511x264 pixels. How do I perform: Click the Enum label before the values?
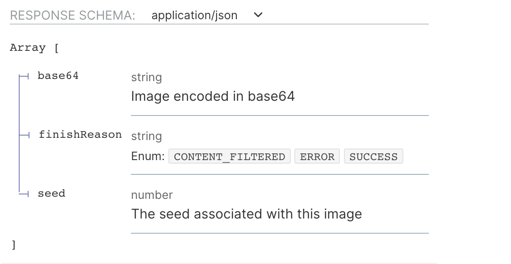(x=148, y=156)
